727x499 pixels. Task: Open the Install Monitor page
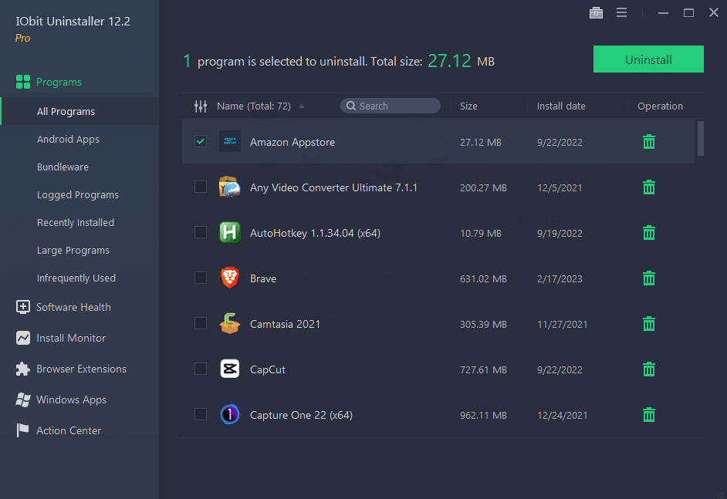[x=71, y=339]
